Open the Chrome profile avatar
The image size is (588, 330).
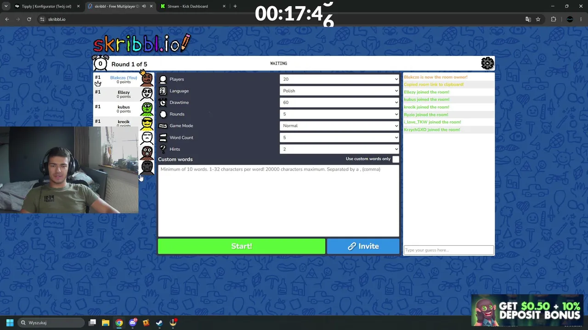(x=570, y=19)
